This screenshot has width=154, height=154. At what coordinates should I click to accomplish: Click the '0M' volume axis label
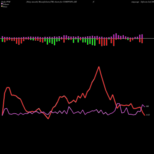click(147, 106)
